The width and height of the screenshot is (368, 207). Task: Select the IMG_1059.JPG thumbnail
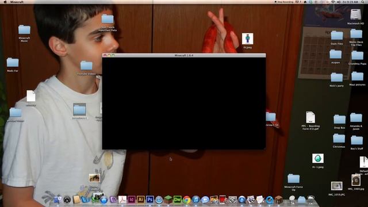336,186
